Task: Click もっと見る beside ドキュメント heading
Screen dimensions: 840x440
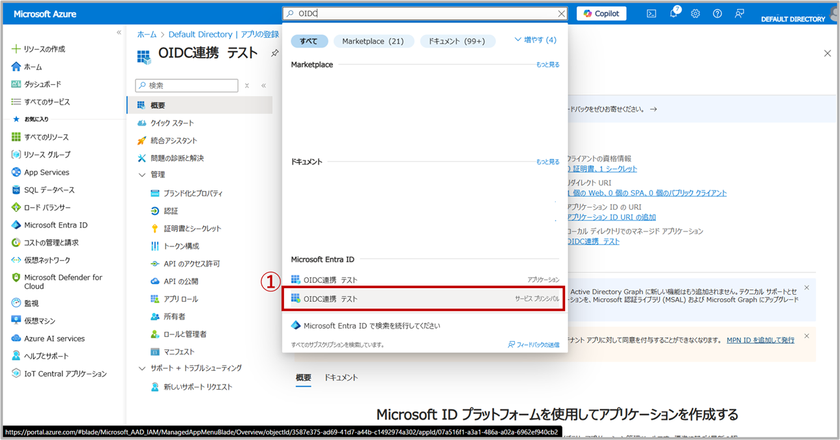Action: pyautogui.click(x=547, y=162)
